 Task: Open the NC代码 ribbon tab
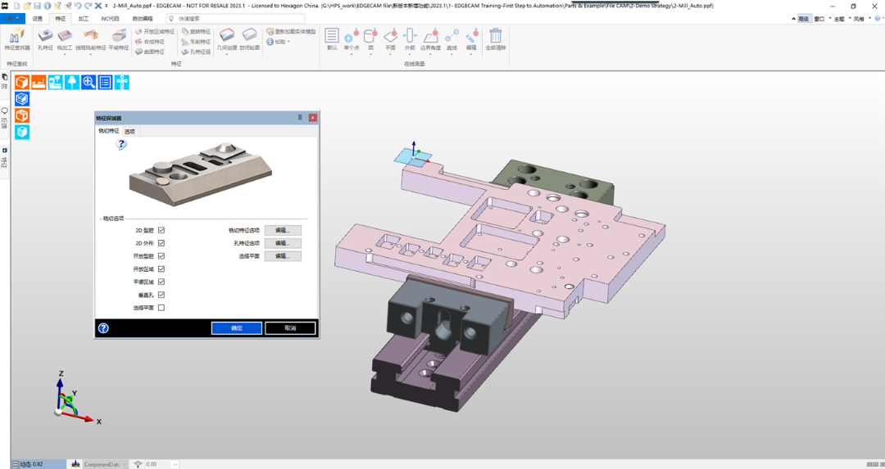[x=110, y=19]
